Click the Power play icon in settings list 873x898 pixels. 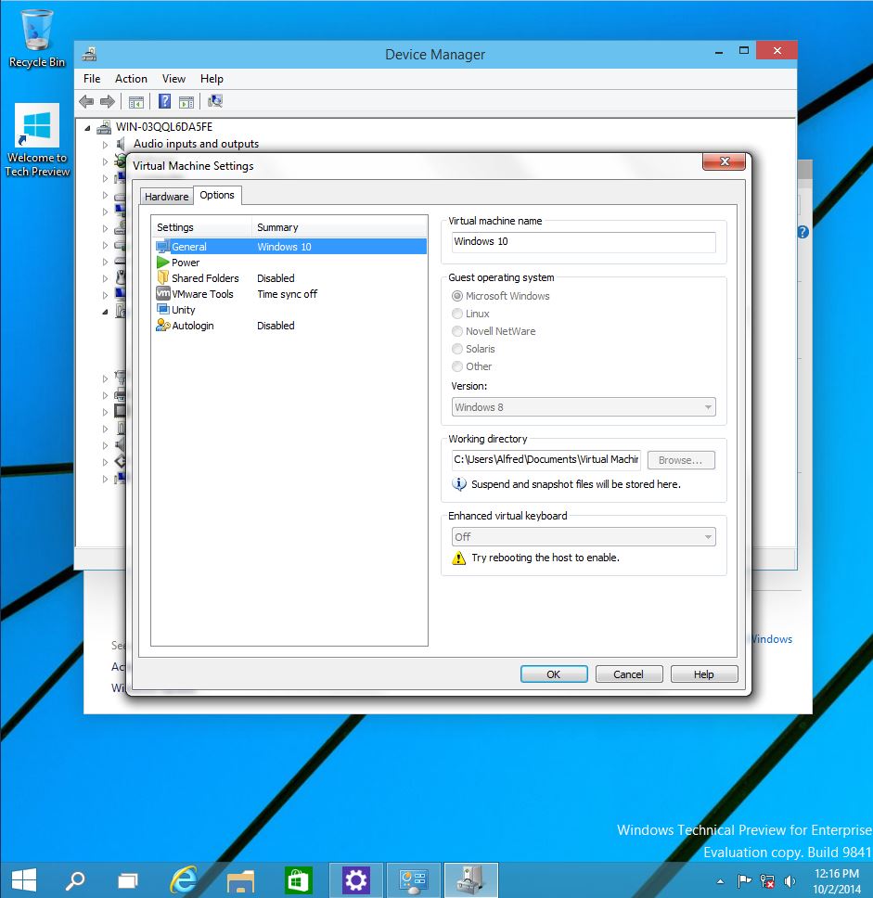click(162, 263)
